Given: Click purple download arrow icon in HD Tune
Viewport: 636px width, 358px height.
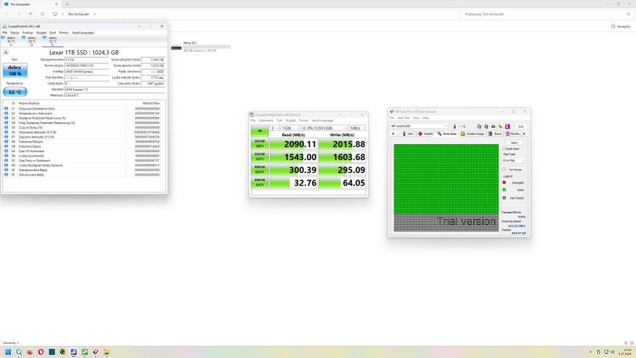Looking at the screenshot, I should pyautogui.click(x=508, y=127).
